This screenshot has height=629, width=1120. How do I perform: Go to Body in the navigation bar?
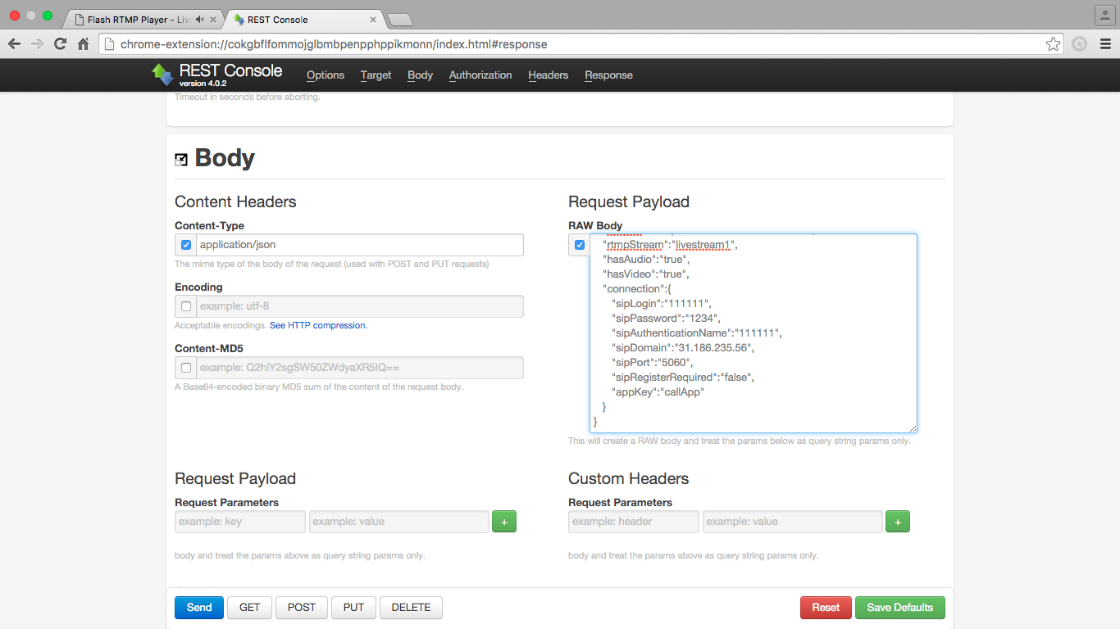coord(421,75)
